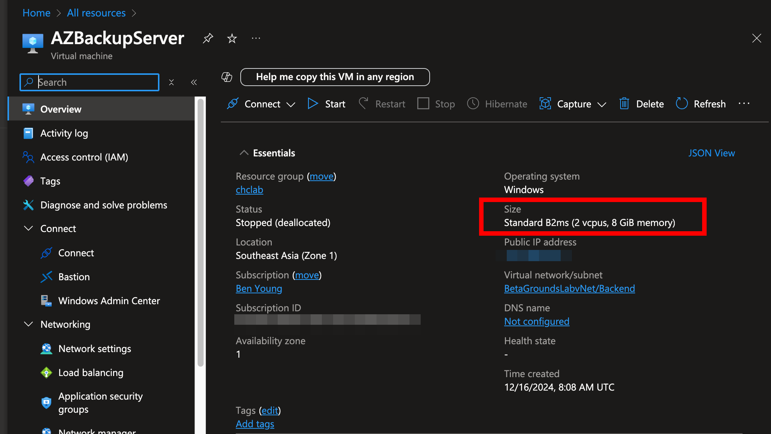Select Stopped (deallocated) status text
The width and height of the screenshot is (771, 434).
pos(283,223)
